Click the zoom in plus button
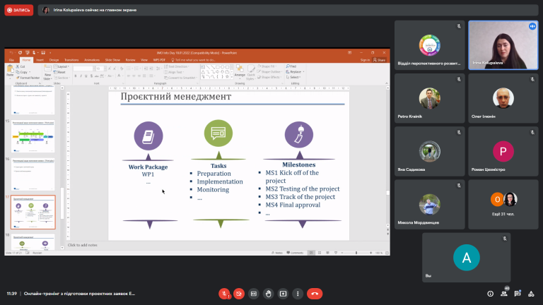 point(371,253)
